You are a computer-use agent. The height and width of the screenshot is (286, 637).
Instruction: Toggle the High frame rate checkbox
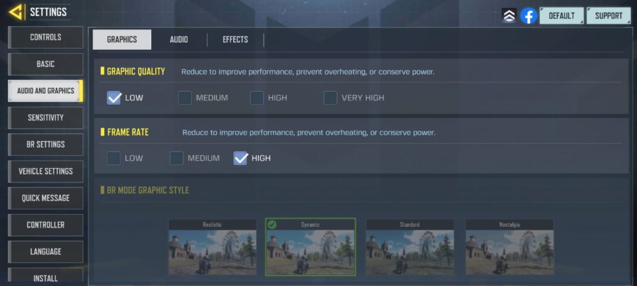[x=241, y=158]
